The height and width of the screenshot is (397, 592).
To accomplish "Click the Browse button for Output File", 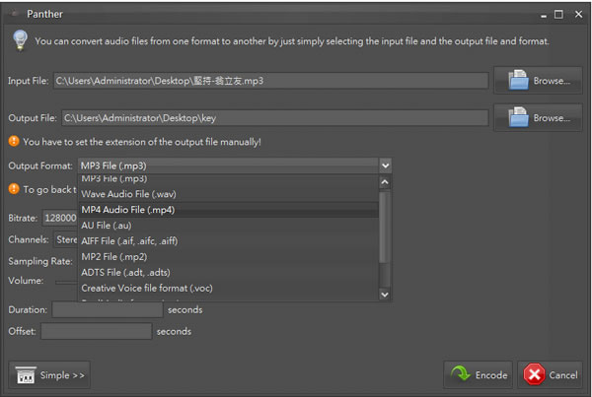I will pos(538,117).
